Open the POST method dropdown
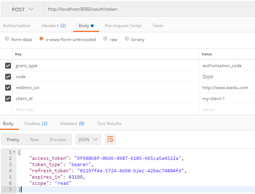The width and height of the screenshot is (255, 194). click(22, 9)
